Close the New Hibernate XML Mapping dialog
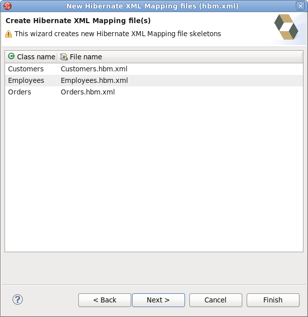308x317 pixels. pyautogui.click(x=300, y=6)
